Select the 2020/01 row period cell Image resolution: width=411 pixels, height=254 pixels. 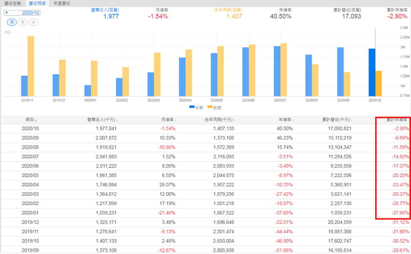[30, 213]
